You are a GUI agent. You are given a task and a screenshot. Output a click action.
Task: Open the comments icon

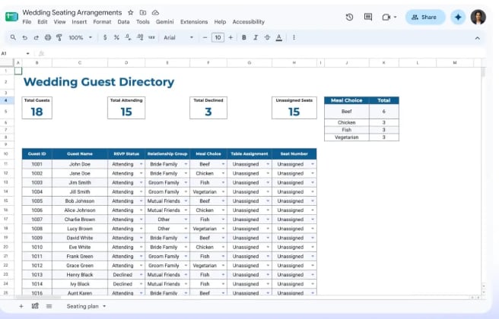pos(368,17)
